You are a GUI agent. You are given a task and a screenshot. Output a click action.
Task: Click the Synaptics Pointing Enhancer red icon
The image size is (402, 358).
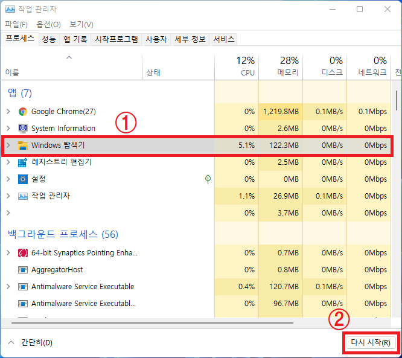pos(23,253)
